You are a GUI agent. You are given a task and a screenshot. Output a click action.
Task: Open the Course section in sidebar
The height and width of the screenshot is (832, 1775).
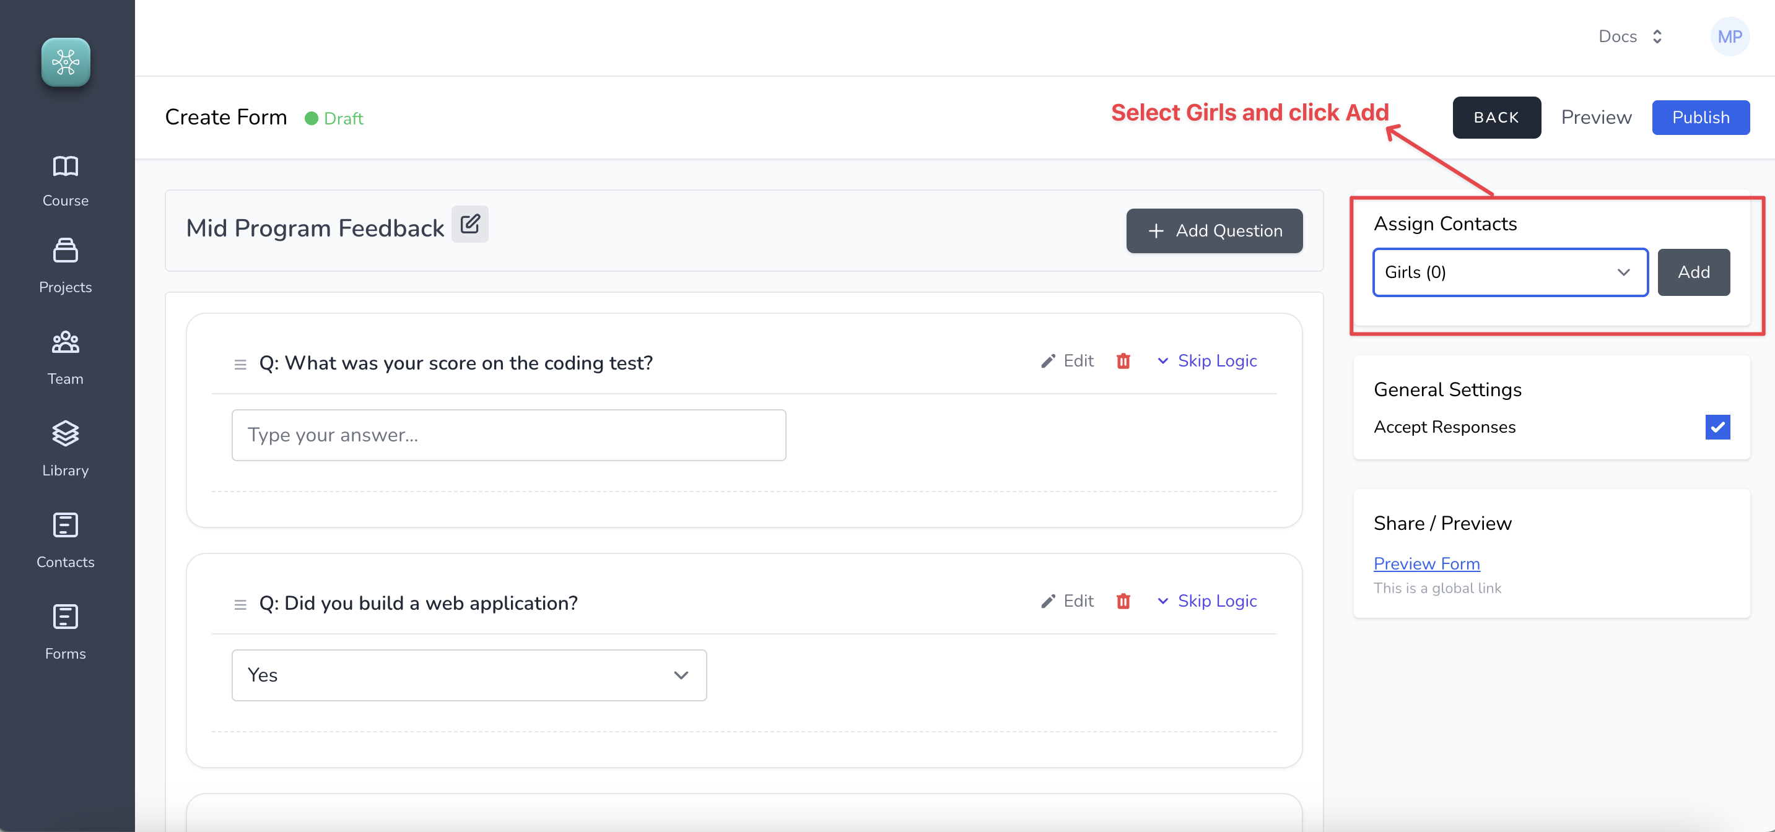66,180
